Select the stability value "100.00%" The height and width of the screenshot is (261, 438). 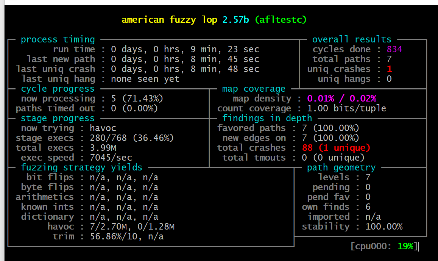point(384,227)
